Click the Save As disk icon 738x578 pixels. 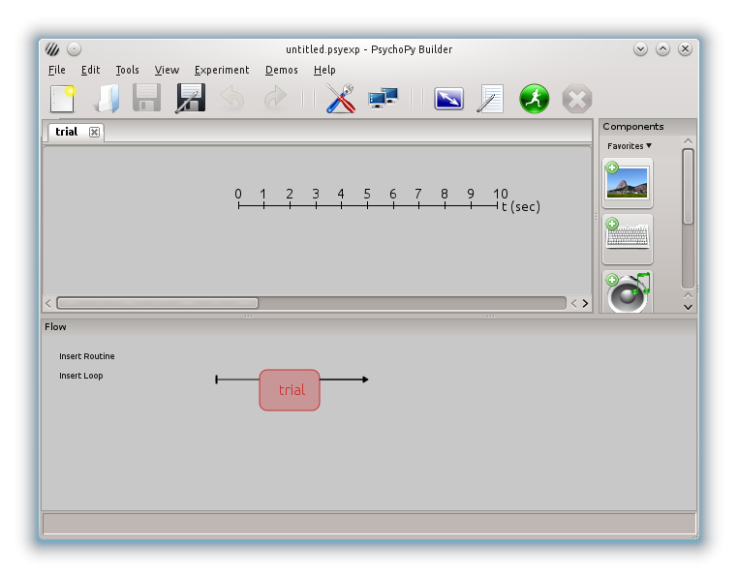point(190,99)
